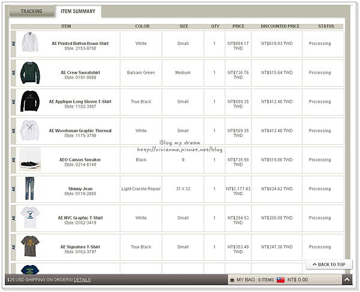
Task: Open AE Printed Button Down Shirt thumbnail
Action: point(30,42)
